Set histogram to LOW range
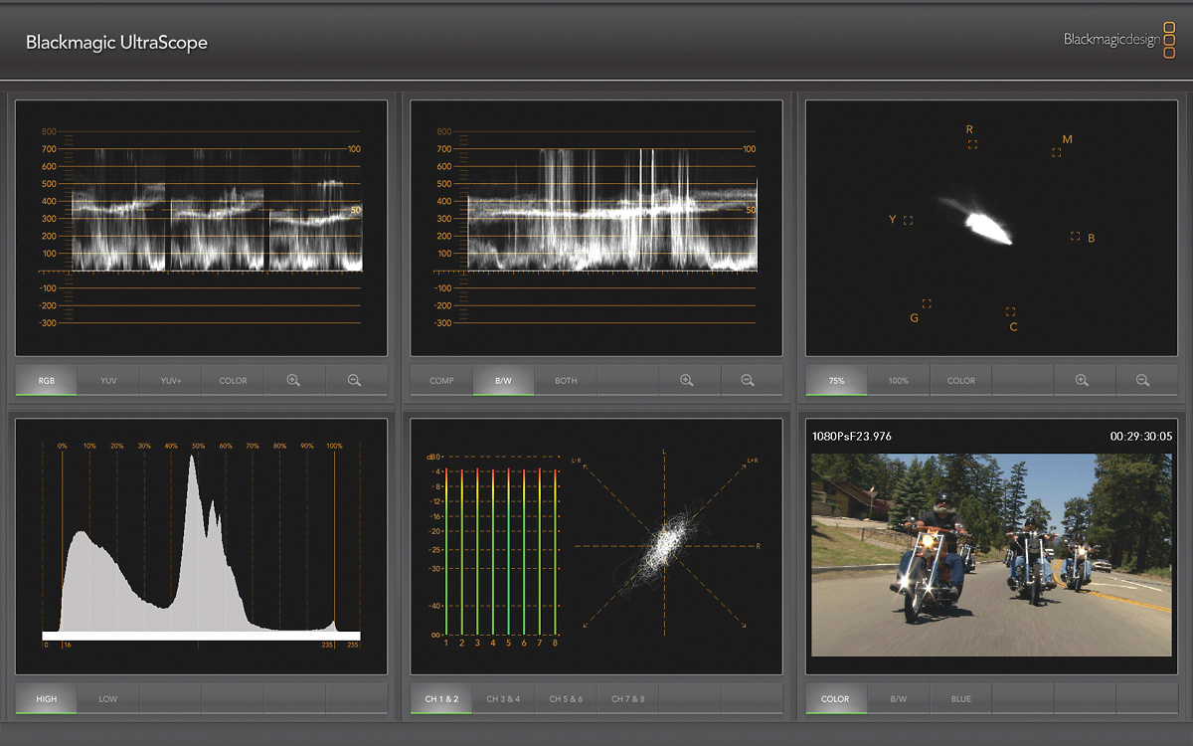 (x=108, y=698)
